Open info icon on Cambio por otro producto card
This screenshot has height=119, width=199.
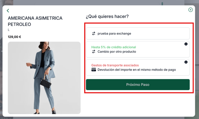186,44
